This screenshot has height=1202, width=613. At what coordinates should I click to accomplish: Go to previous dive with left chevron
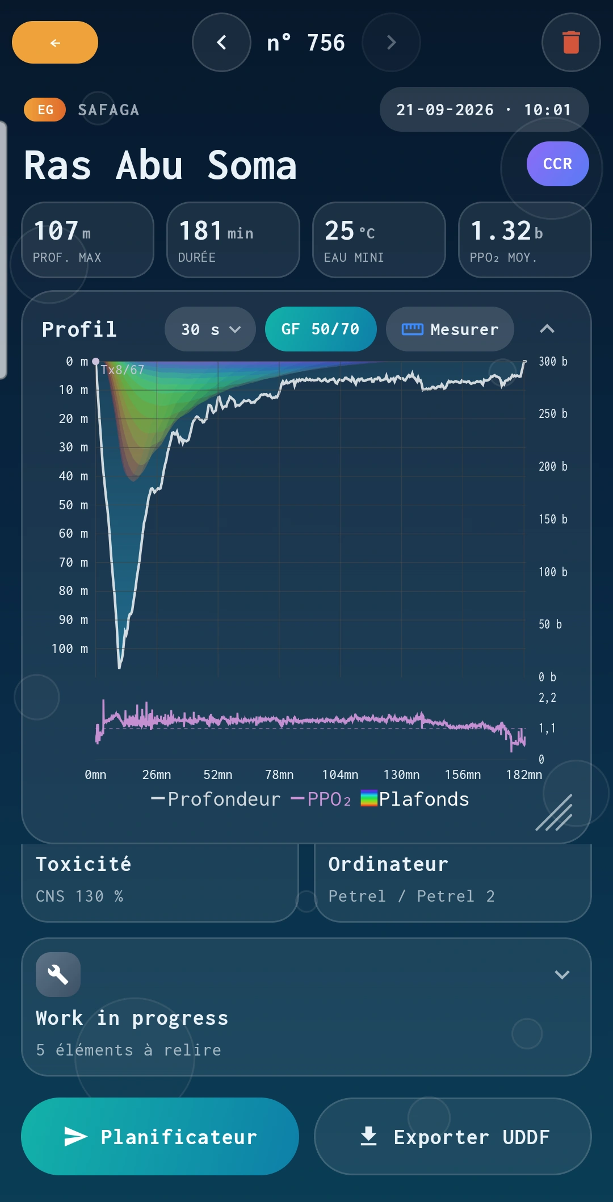[221, 43]
